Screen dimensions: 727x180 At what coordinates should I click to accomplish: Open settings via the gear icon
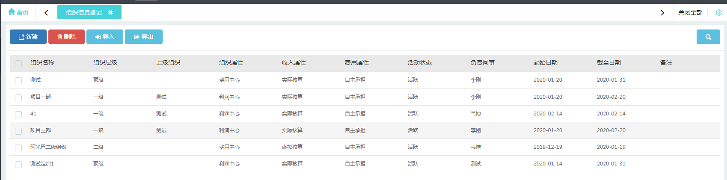[718, 12]
